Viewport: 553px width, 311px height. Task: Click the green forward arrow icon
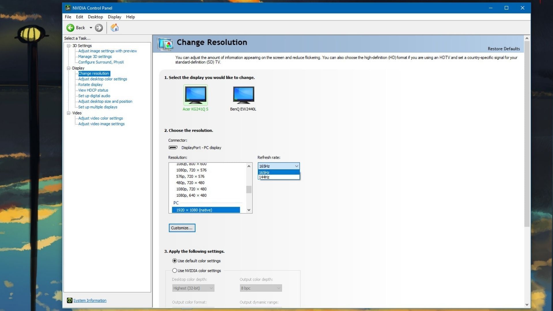coord(99,28)
